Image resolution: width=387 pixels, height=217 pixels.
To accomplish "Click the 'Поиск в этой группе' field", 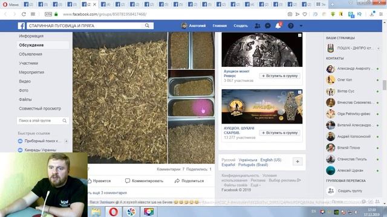I will point(43,121).
